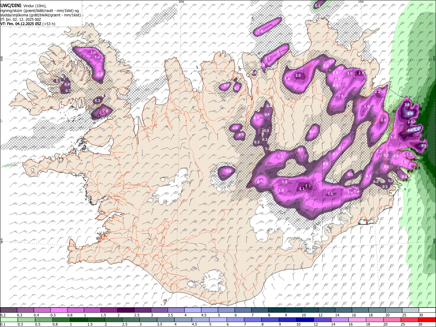
Task: Click the 'slydda/snjókoma' legend description line
Action: (x=41, y=15)
